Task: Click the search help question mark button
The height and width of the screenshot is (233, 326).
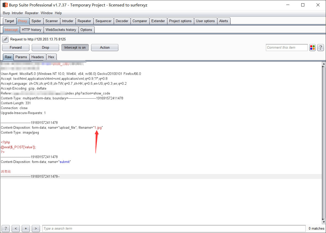Action: tap(6, 228)
